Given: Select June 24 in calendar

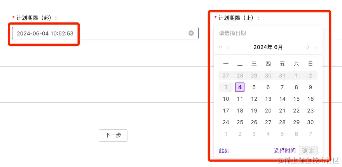Looking at the screenshot, I should pyautogui.click(x=226, y=122).
